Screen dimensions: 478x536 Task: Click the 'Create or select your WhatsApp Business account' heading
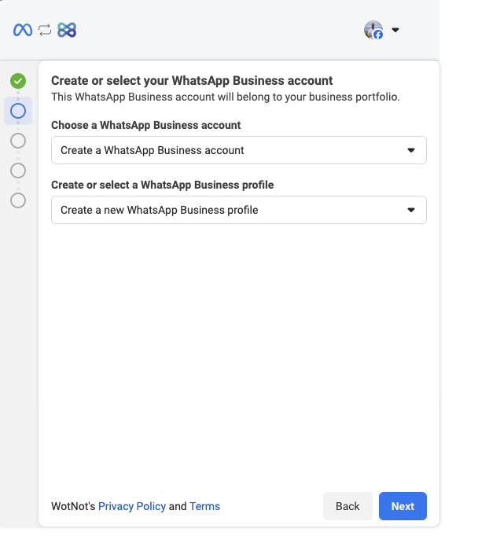[192, 80]
